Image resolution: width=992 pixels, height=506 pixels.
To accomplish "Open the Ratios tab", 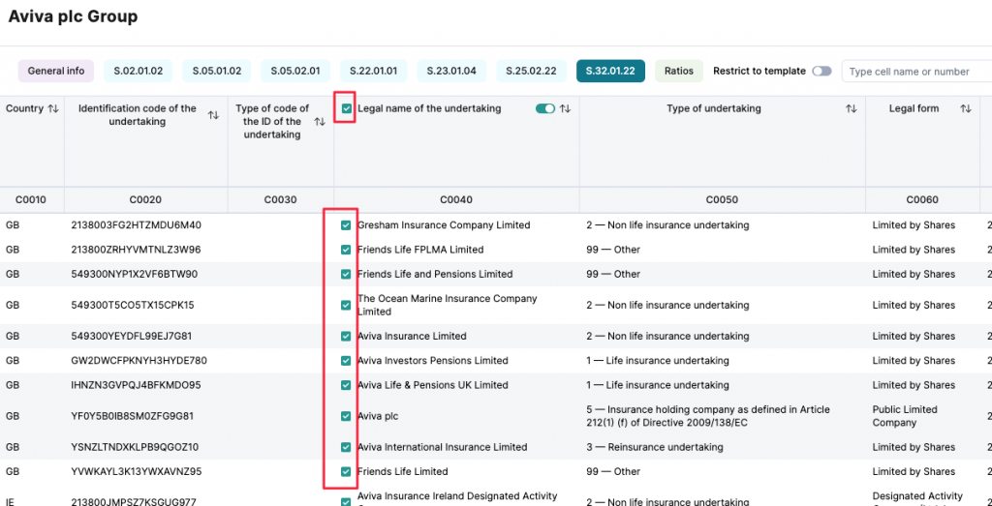I will (x=679, y=72).
